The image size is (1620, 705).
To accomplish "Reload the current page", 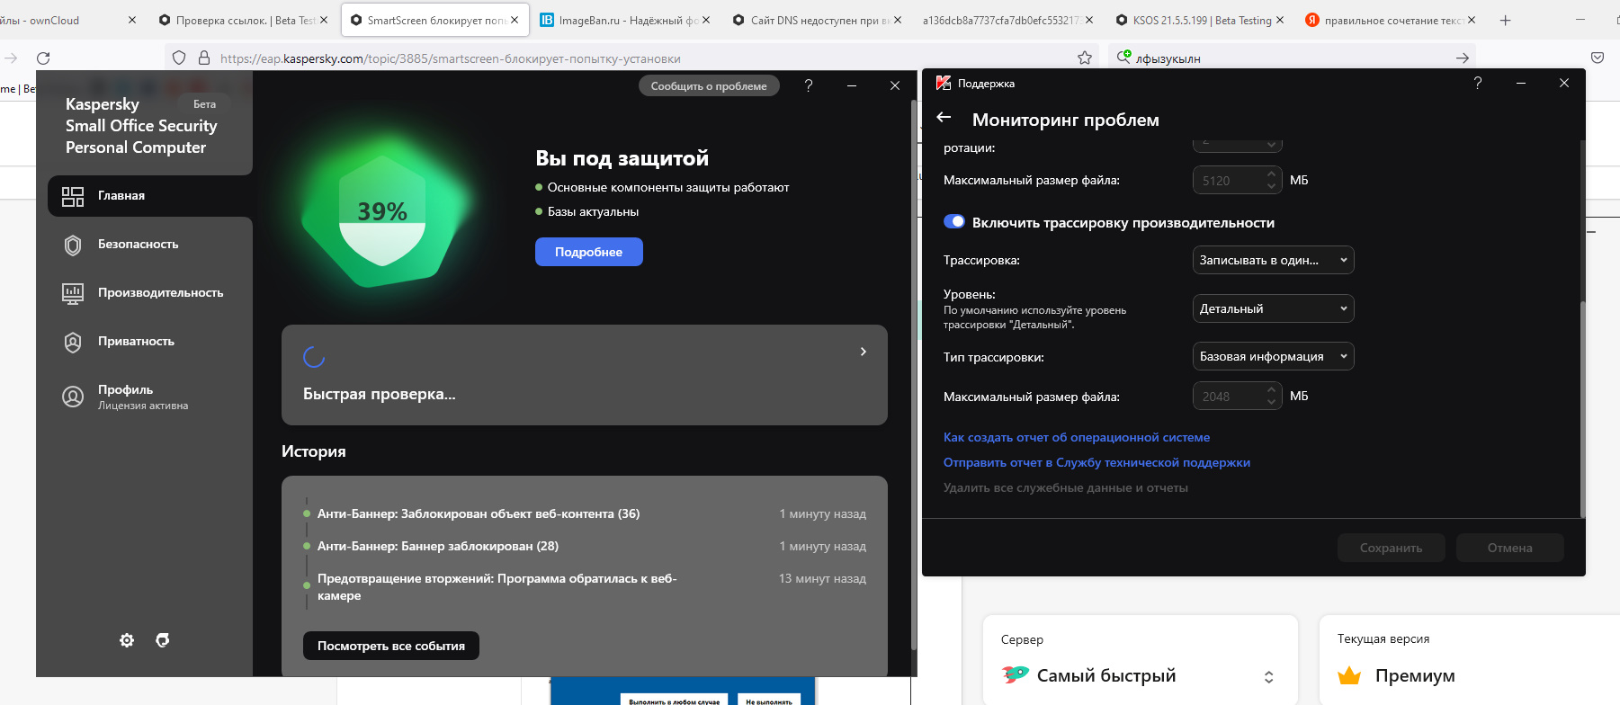I will 43,58.
